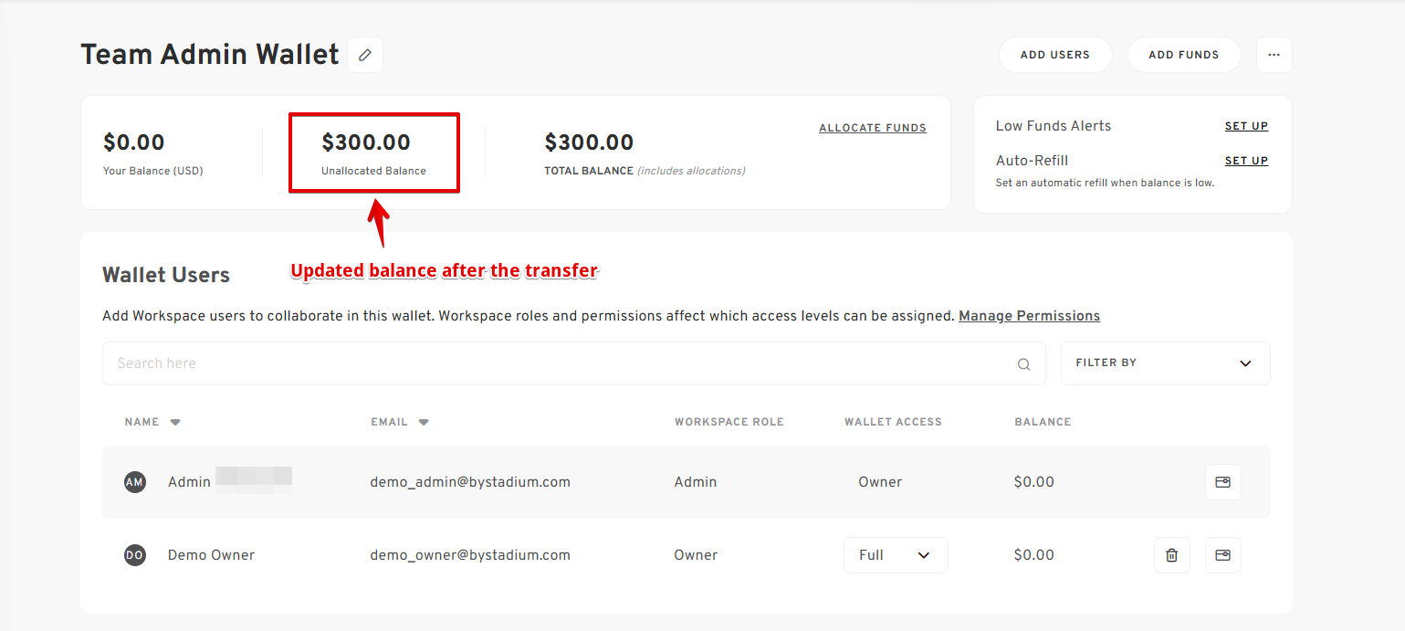Viewport: 1405px width, 631px height.
Task: Expand the Filter By dropdown
Action: (x=1165, y=363)
